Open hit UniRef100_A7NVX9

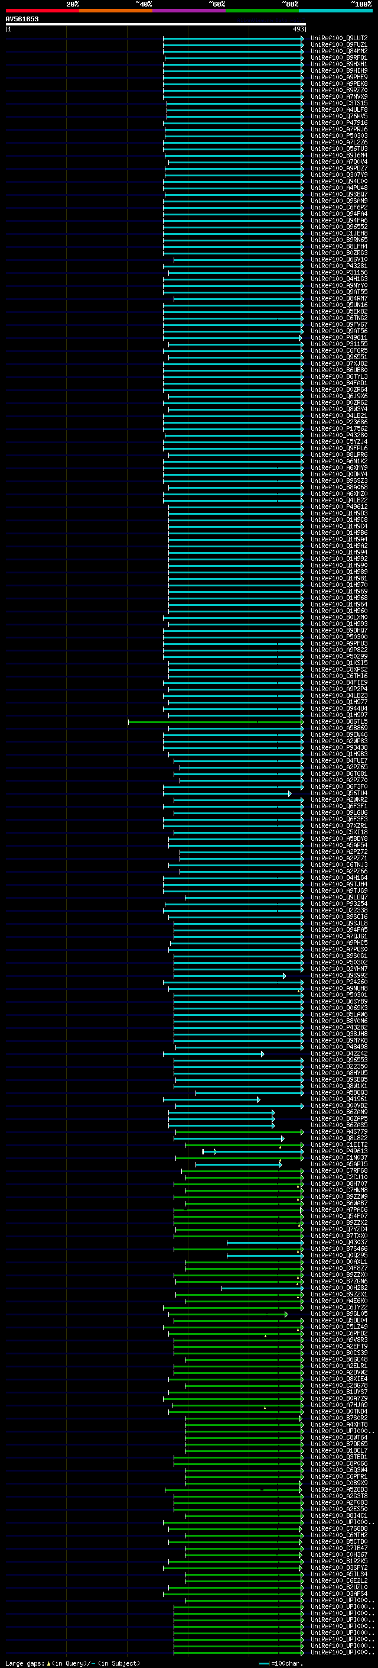[x=339, y=96]
